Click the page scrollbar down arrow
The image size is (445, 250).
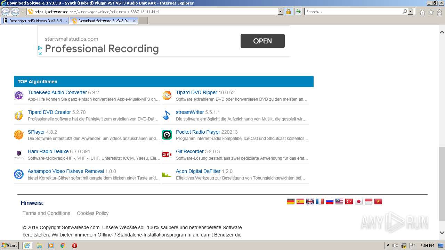(442, 233)
